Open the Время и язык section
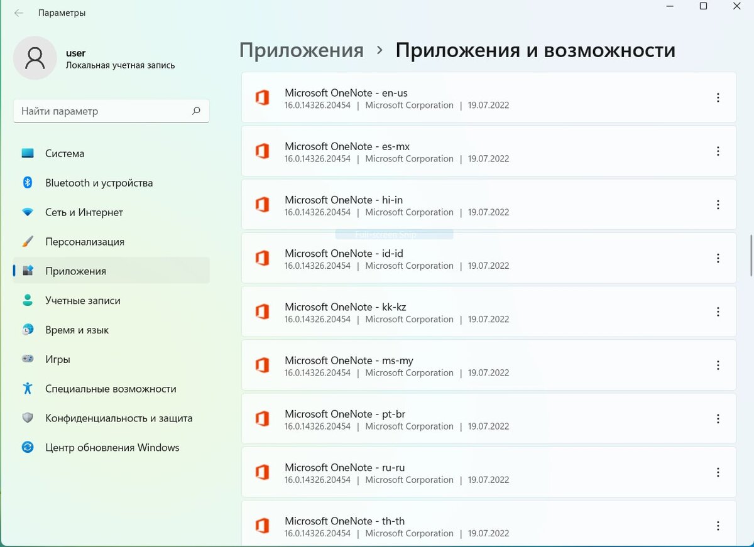This screenshot has height=547, width=754. (111, 330)
